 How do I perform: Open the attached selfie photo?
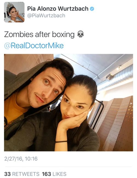[68, 103]
